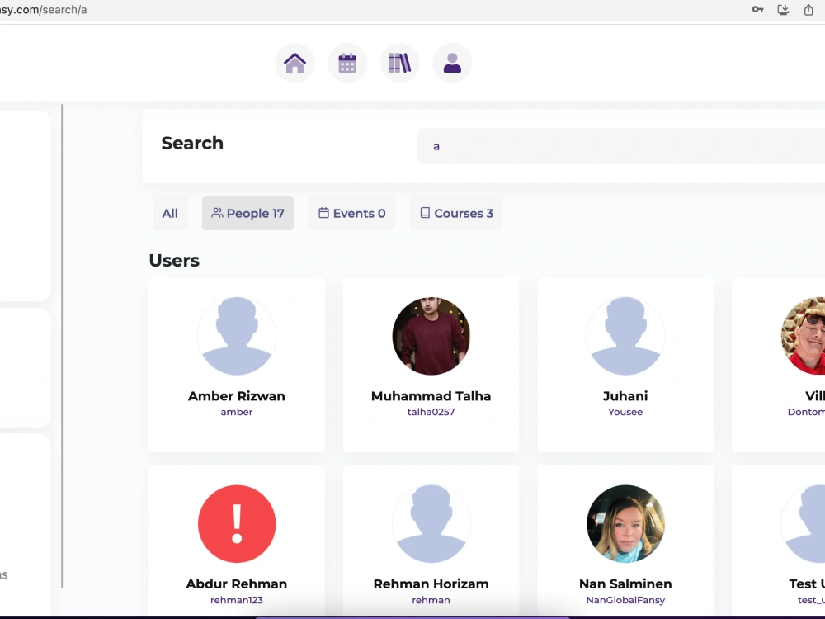This screenshot has height=619, width=825.
Task: Click the 'Search' heading text
Action: (x=192, y=143)
